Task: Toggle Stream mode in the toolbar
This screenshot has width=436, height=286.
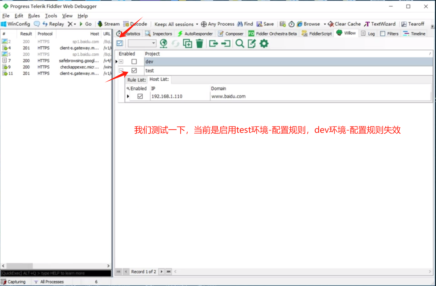Action: coord(109,24)
